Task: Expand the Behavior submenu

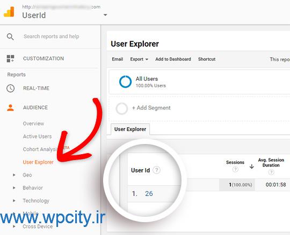Action: (x=14, y=188)
